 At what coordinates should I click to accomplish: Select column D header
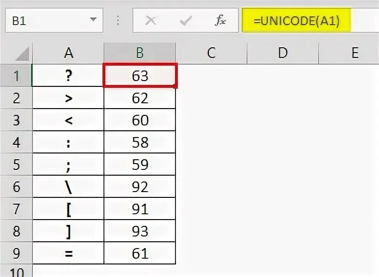pos(283,53)
